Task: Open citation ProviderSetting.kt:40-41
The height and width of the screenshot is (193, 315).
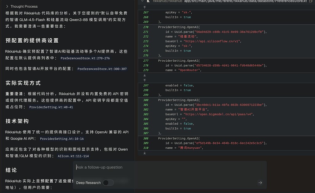Action: [51, 107]
